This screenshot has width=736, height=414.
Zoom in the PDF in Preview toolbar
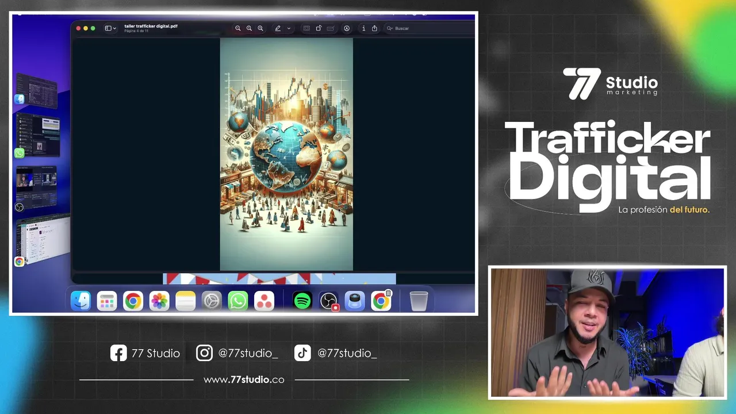tap(260, 28)
